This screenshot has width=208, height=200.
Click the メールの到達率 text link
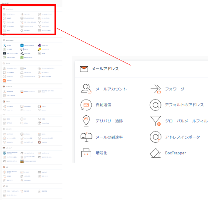click(109, 137)
